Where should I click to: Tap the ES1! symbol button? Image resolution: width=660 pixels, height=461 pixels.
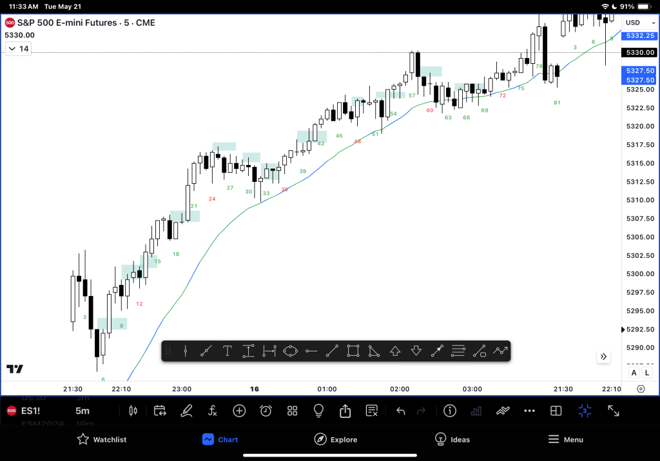point(31,411)
